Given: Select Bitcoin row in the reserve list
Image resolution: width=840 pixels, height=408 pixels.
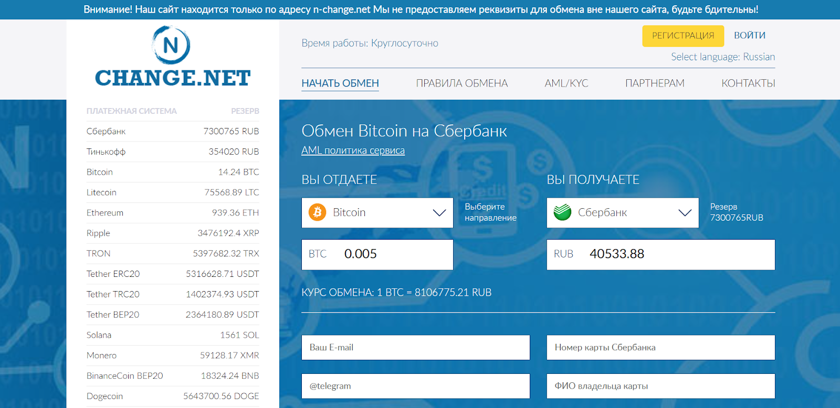Looking at the screenshot, I should (173, 172).
